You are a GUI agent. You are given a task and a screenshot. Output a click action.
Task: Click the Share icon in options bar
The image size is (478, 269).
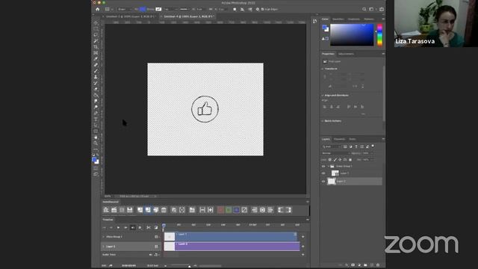tap(382, 10)
